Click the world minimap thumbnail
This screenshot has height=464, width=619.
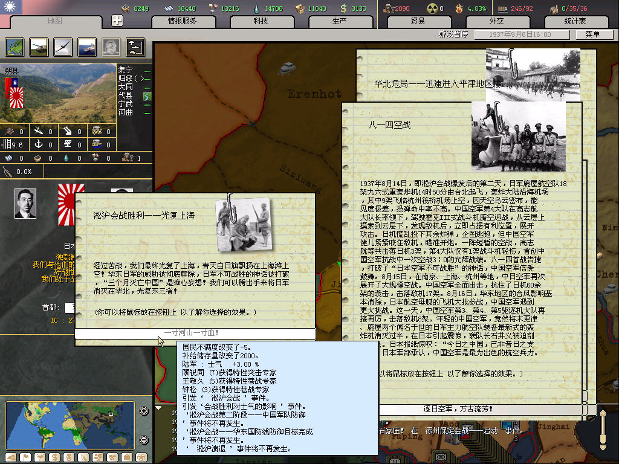click(70, 425)
